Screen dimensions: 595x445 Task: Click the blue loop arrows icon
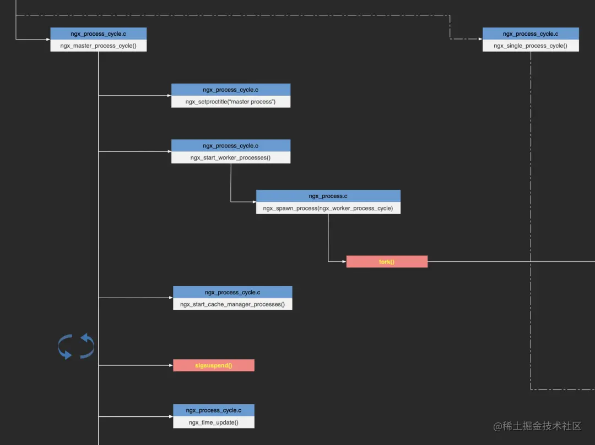76,346
